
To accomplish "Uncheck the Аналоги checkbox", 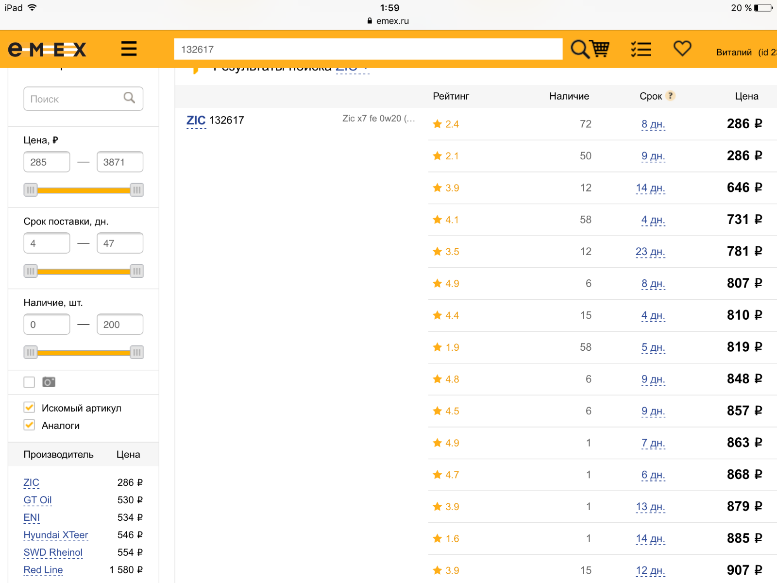I will click(x=29, y=425).
